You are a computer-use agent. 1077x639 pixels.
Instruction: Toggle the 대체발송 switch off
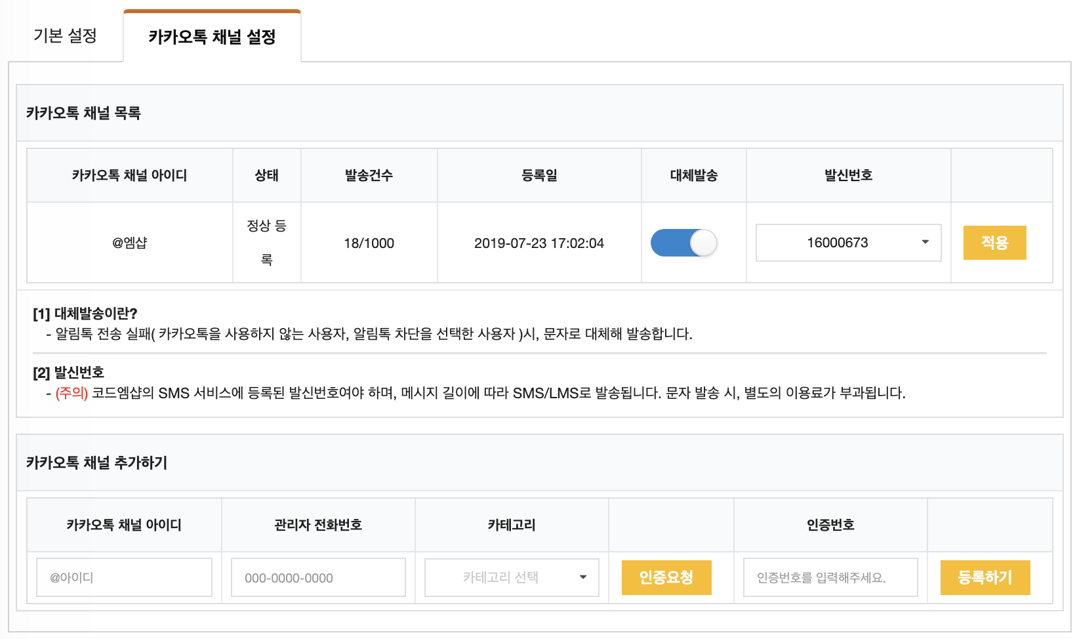(x=684, y=243)
